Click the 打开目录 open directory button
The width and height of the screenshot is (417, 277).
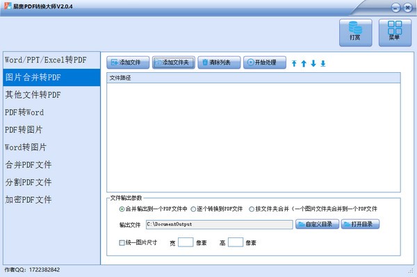click(x=360, y=224)
